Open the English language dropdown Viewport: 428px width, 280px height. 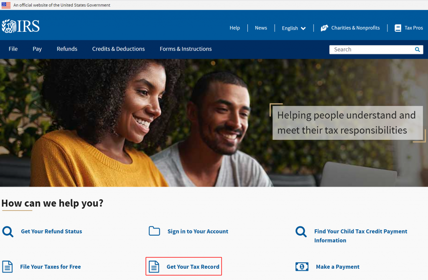tap(294, 28)
